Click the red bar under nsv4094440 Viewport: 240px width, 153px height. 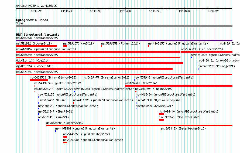click(x=161, y=114)
